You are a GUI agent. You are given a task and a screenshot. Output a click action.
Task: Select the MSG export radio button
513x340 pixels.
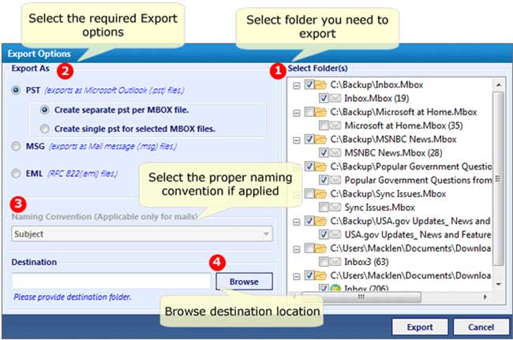click(16, 146)
